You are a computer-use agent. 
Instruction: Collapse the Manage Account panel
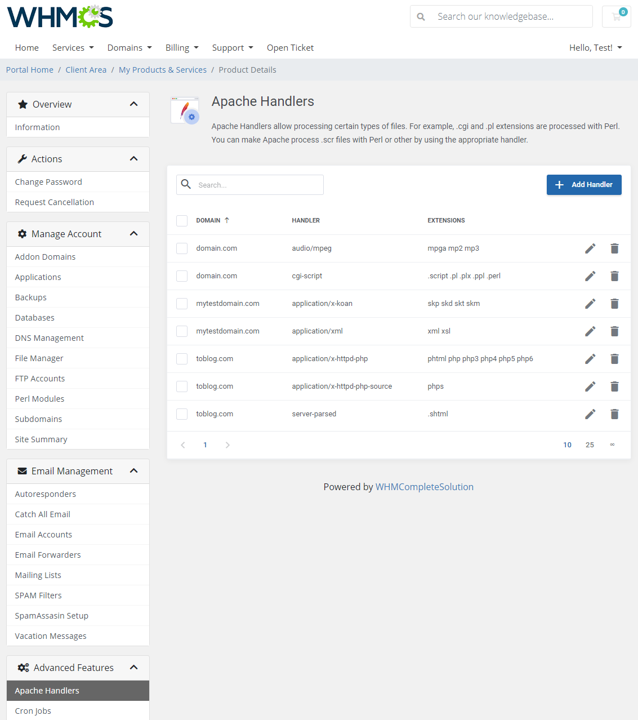pyautogui.click(x=133, y=234)
